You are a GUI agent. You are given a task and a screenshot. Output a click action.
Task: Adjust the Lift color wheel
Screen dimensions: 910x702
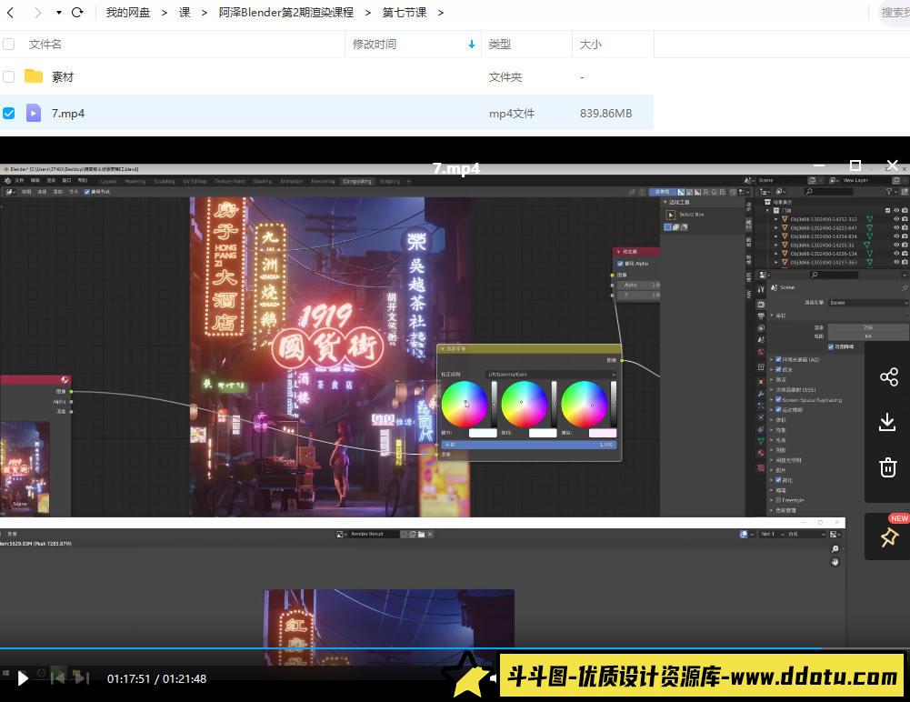click(465, 404)
